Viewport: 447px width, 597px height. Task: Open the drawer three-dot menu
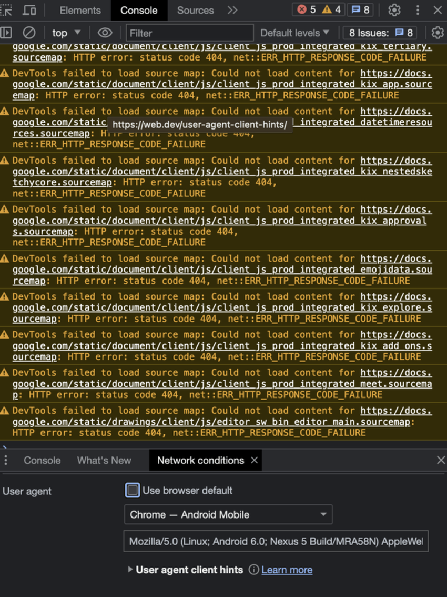click(6, 460)
